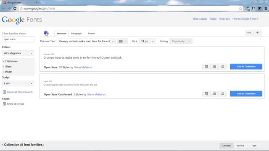
Task: Go back with the browser back arrow
Action: pos(3,8)
